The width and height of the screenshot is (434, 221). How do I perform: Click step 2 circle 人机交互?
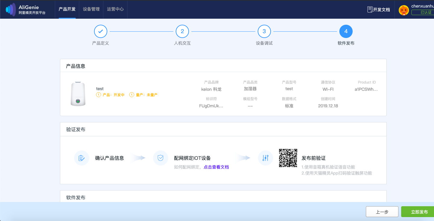[182, 31]
